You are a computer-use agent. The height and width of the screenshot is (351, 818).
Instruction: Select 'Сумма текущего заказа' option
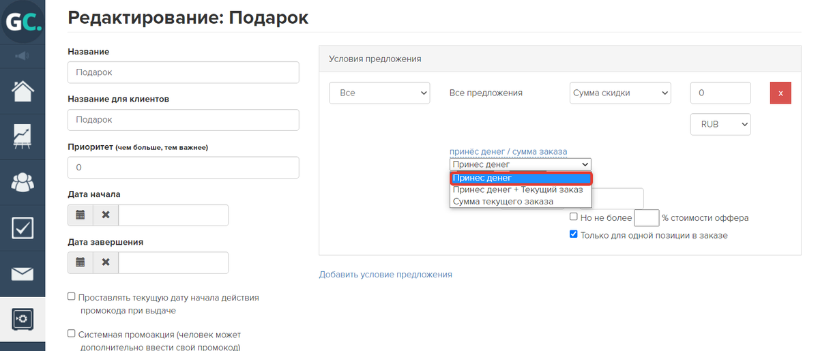[520, 201]
